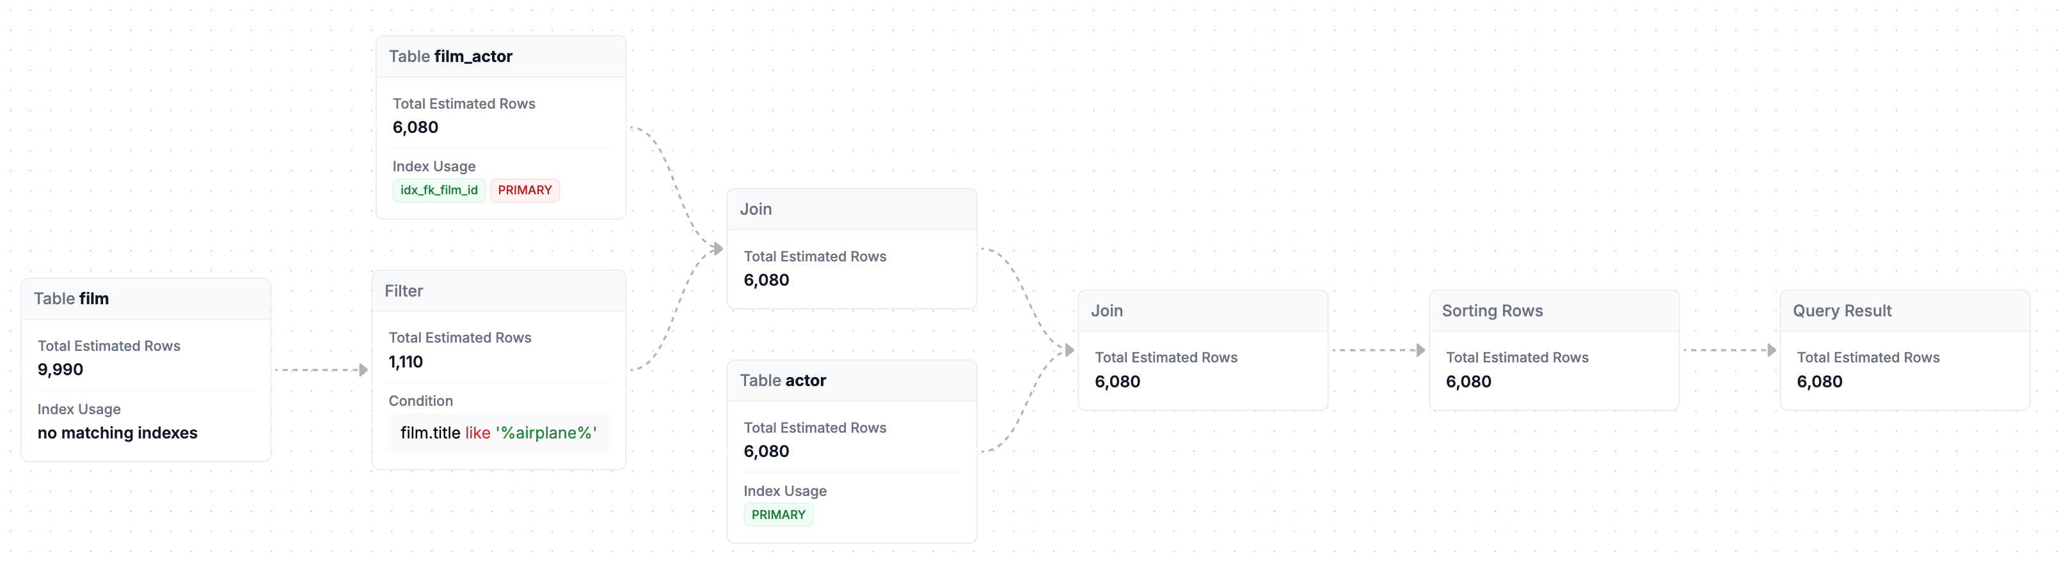
Task: Click the idx_fk_film_id index badge
Action: click(439, 190)
